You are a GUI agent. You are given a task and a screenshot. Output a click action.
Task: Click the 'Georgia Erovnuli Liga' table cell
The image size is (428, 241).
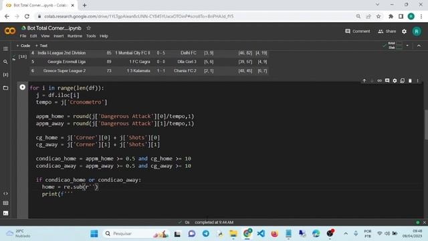coord(67,62)
